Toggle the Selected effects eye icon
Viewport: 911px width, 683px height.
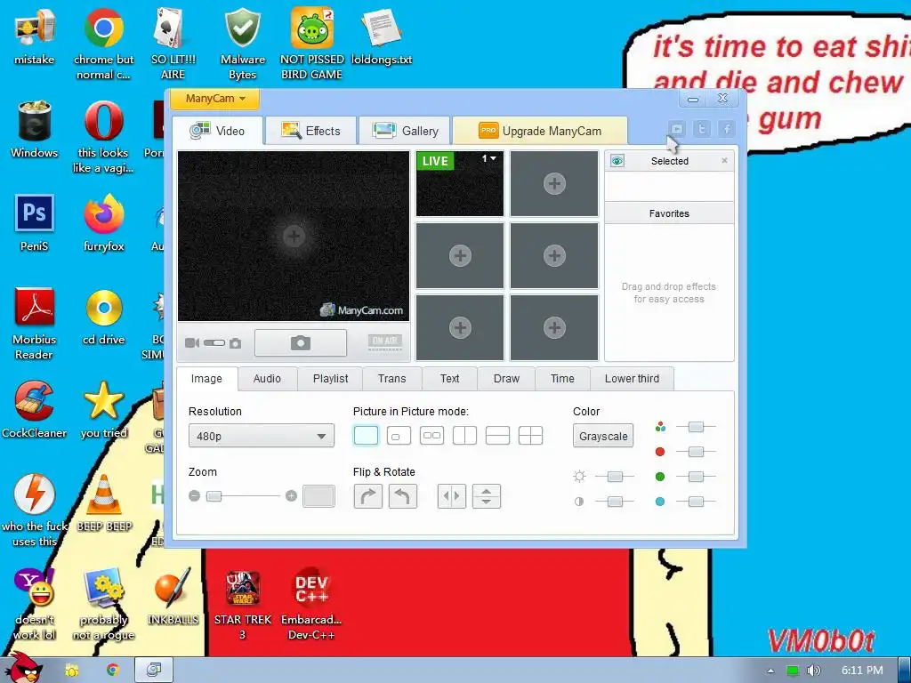(x=617, y=161)
